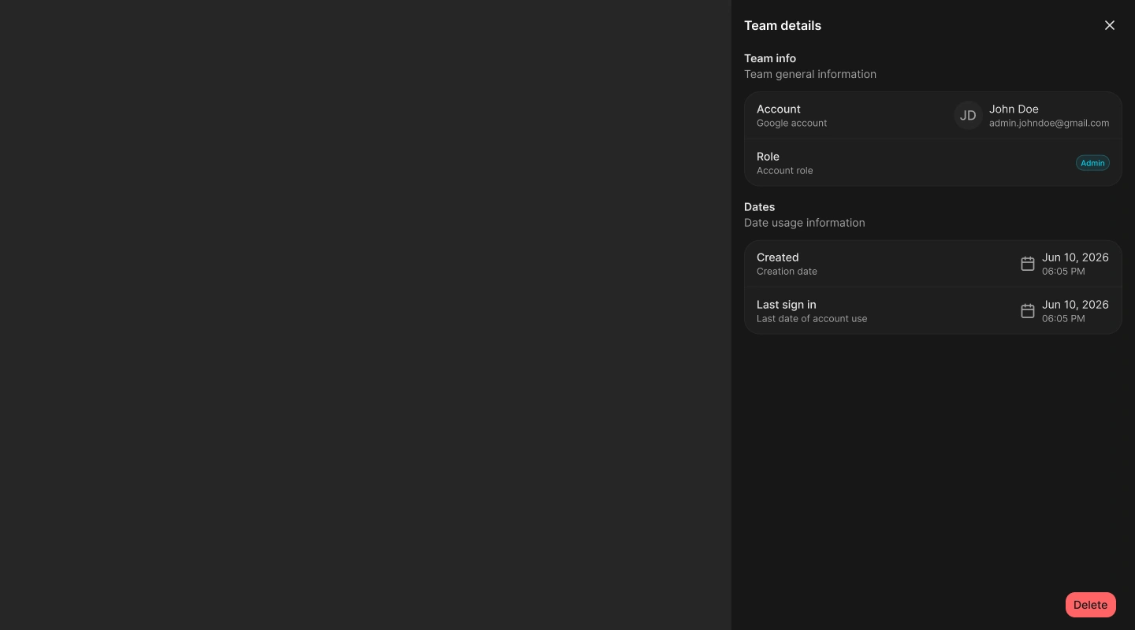This screenshot has height=630, width=1135.
Task: Click the Last sign in label
Action: tap(787, 304)
